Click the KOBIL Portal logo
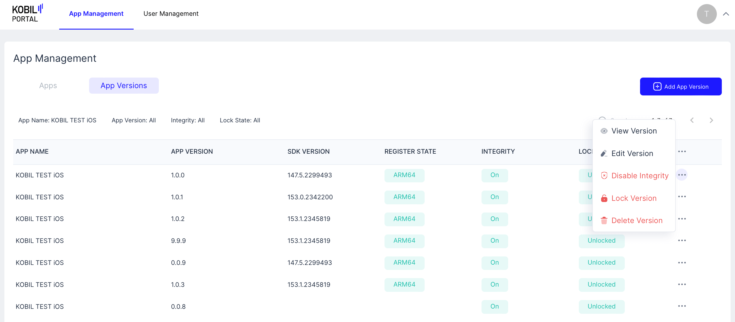The image size is (735, 322). [27, 13]
